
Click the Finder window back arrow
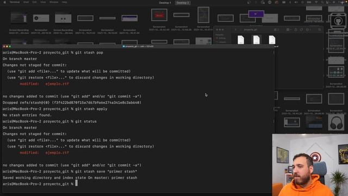click(235, 29)
